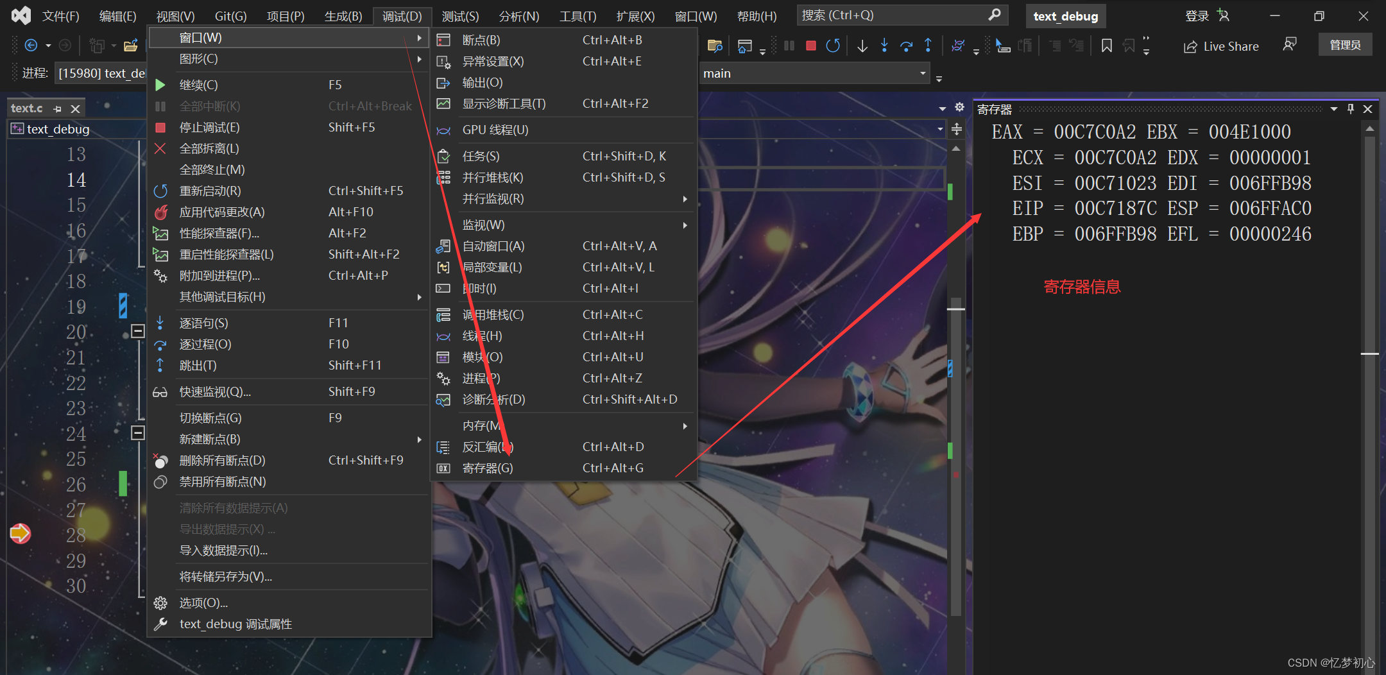
Task: Click the Restart circular arrow in toolbar
Action: [x=833, y=46]
